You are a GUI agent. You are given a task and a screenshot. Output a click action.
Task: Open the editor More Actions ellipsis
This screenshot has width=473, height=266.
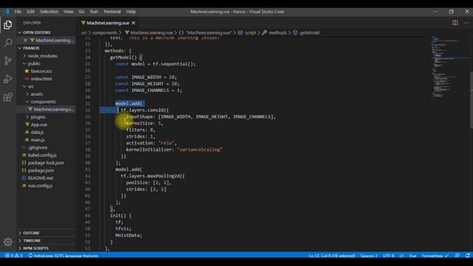(466, 23)
